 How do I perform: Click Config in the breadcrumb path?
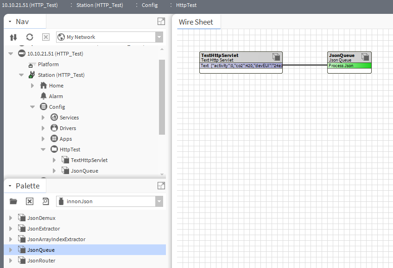pyautogui.click(x=150, y=5)
